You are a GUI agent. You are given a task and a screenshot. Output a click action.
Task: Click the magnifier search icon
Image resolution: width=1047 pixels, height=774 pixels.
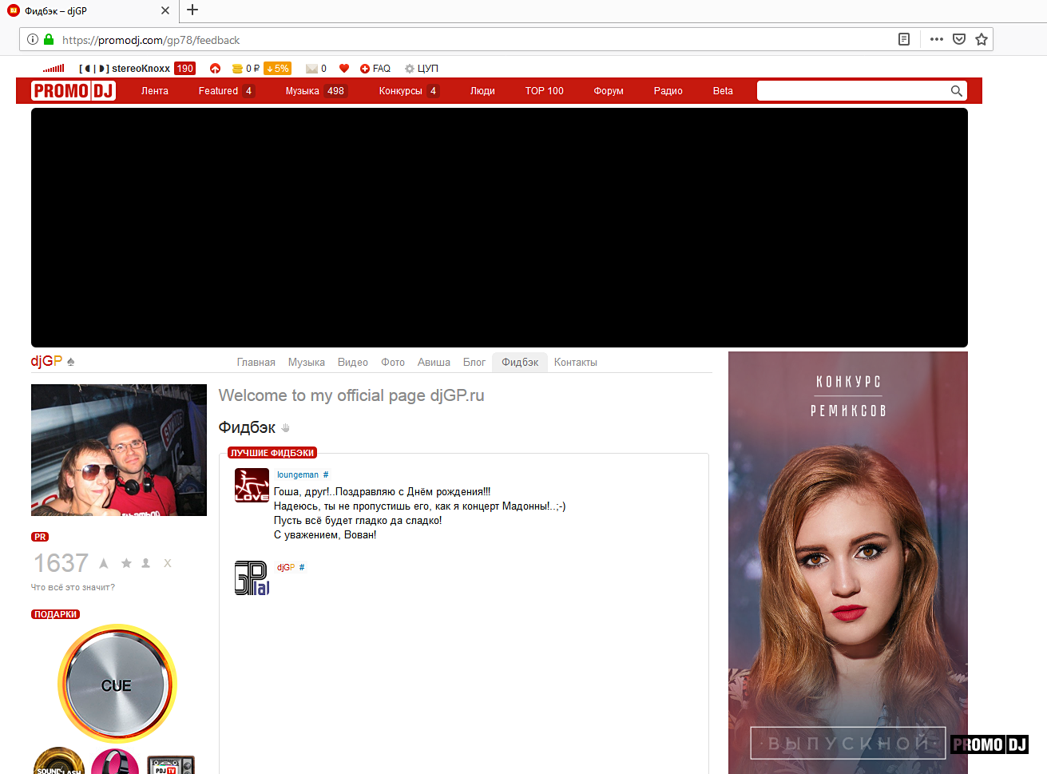[x=956, y=91]
